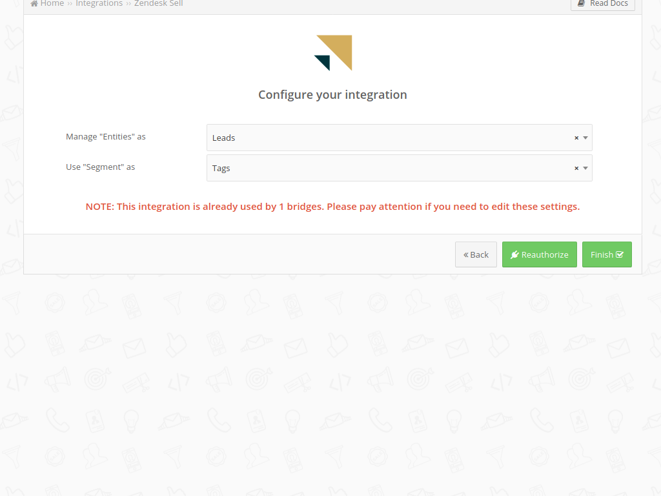
Task: Open the Tags select field
Action: point(387,168)
